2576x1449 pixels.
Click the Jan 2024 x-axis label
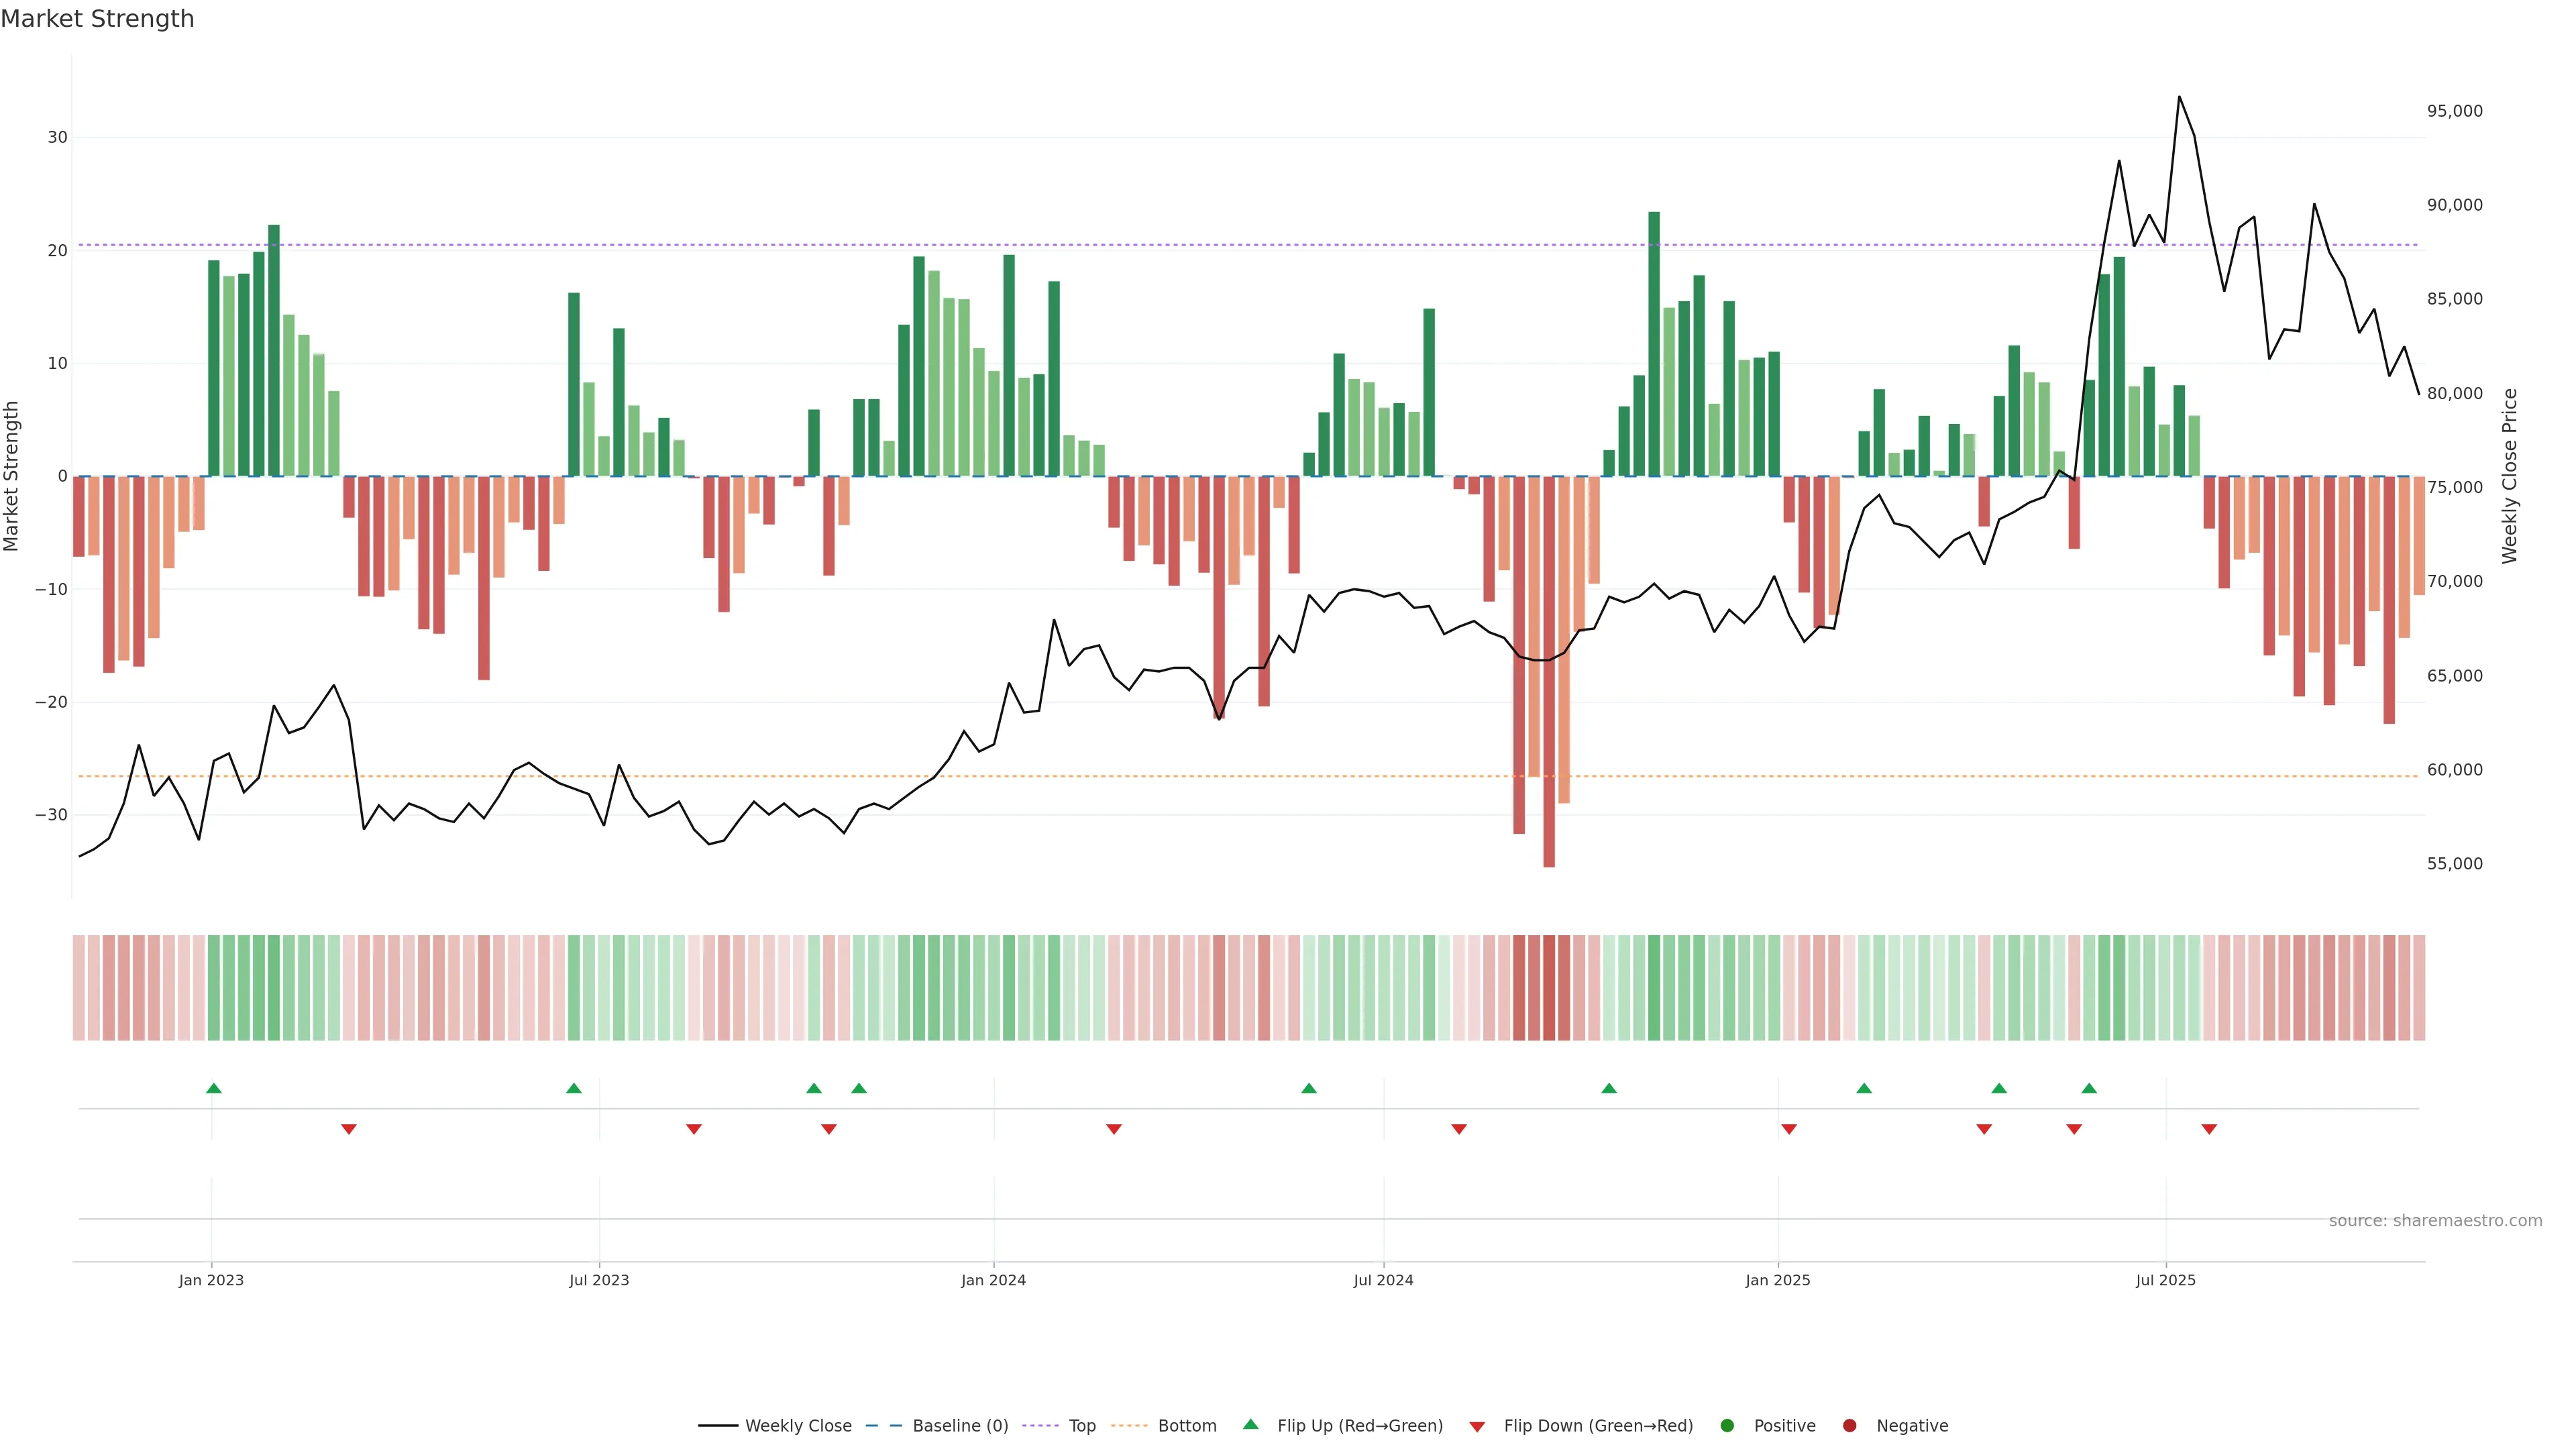993,1280
